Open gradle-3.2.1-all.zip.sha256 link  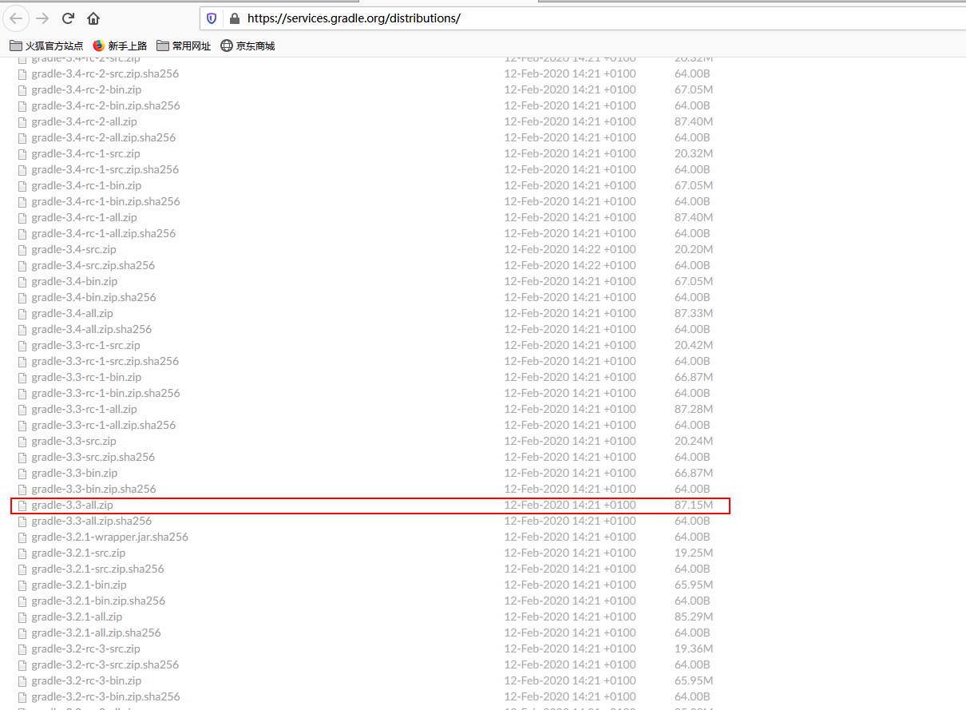point(97,633)
